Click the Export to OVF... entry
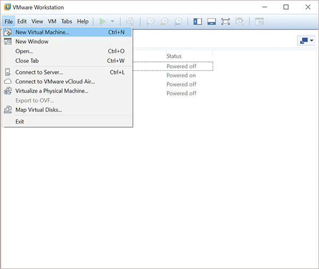The image size is (319, 269). (68, 101)
